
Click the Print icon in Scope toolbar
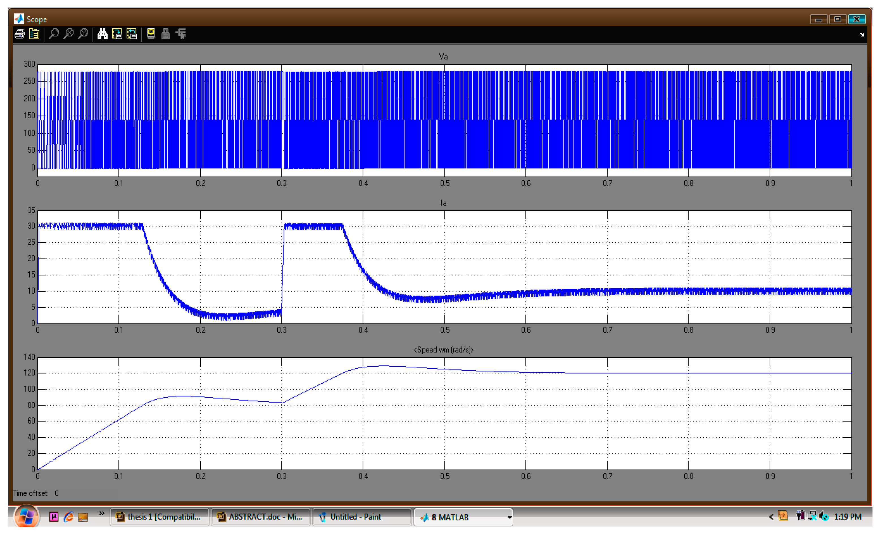pyautogui.click(x=20, y=34)
